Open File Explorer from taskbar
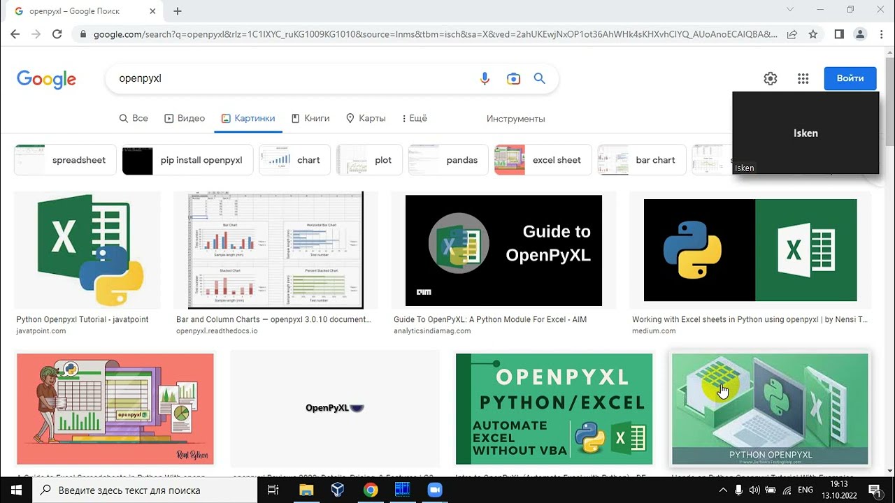Screen dimensions: 895x503 click(306, 490)
